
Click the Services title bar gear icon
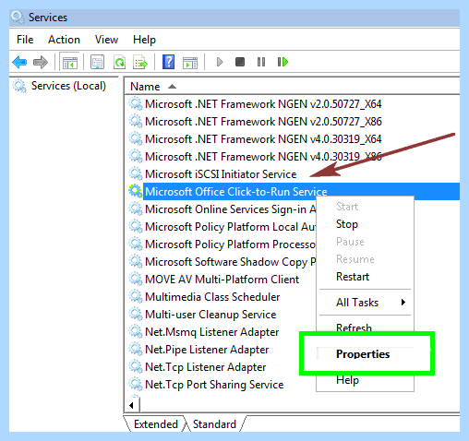(18, 18)
